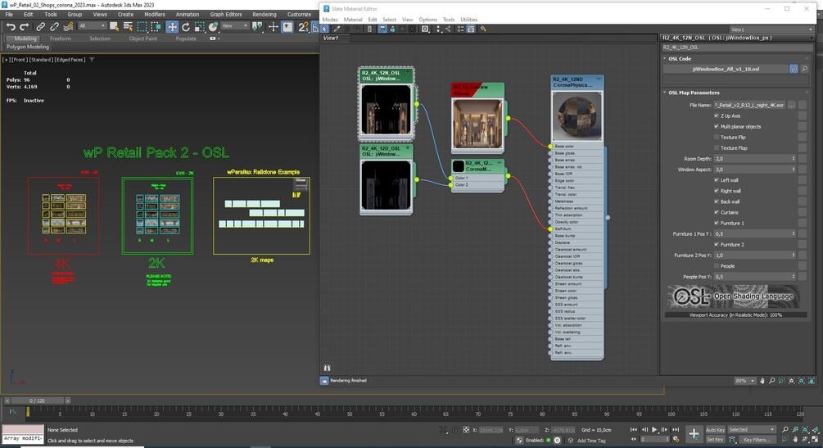Select the Move transform tool
Viewport: 823px width, 448px height.
pyautogui.click(x=172, y=26)
